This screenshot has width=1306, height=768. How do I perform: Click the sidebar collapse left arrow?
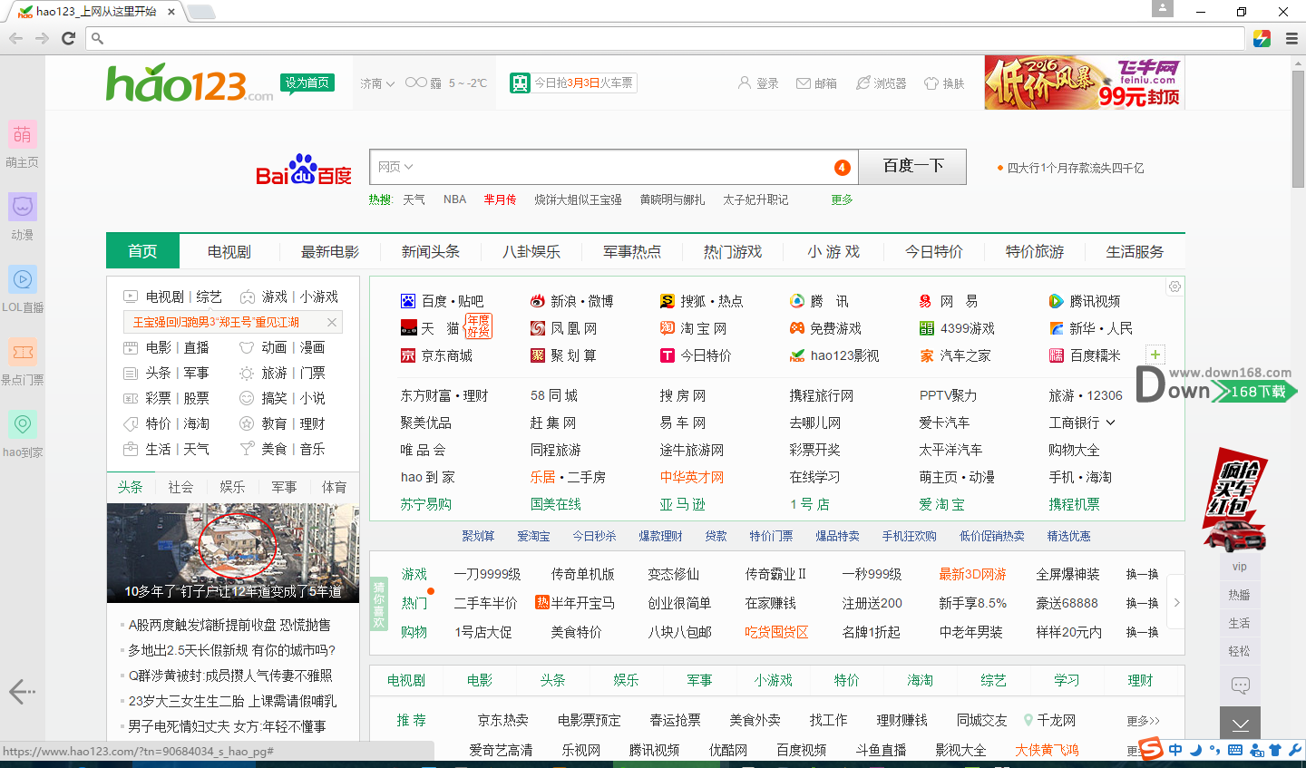coord(22,692)
